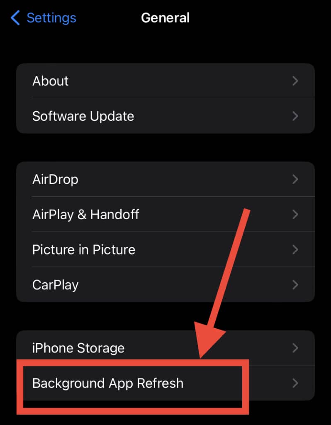
Task: Open AirPlay & Handoff
Action: (165, 215)
